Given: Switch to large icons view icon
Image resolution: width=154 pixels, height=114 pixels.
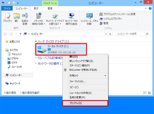Looking at the screenshot, I should click(149, 93).
